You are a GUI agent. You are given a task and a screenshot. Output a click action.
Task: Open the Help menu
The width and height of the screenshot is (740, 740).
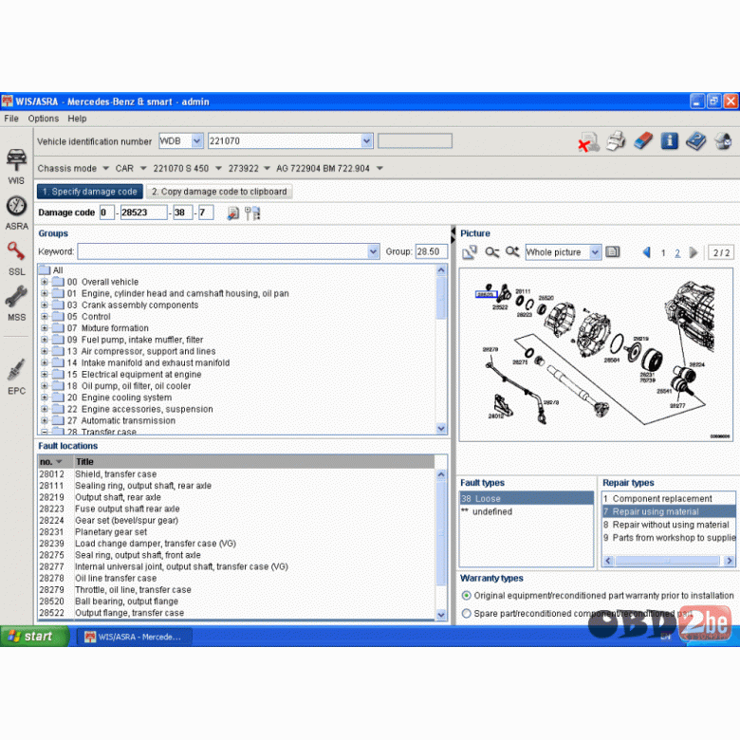pos(77,119)
